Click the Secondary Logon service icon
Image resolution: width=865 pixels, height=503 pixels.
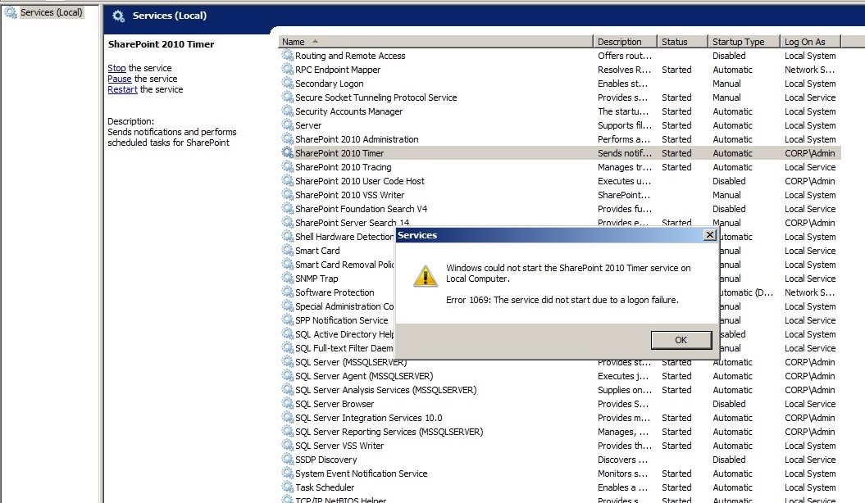287,83
